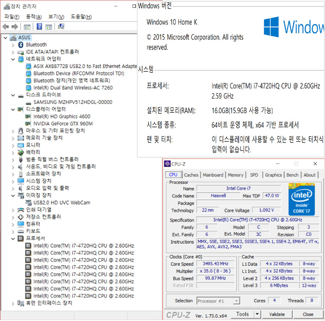The height and width of the screenshot is (321, 325).
Task: Click the Validate button in CPU-Z
Action: coord(277,315)
